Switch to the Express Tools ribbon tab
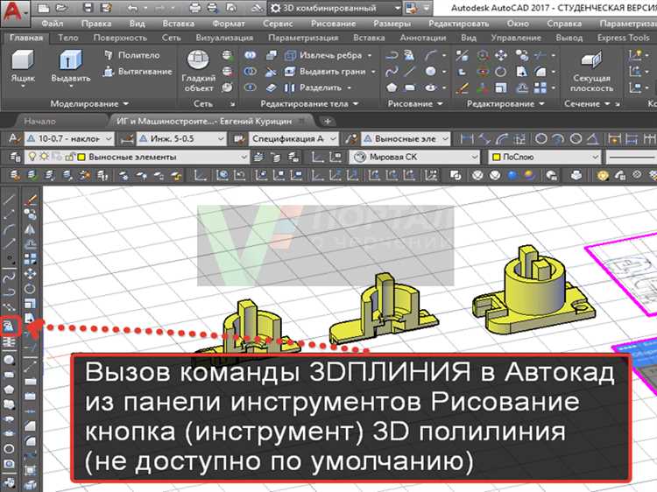The image size is (657, 492). point(623,38)
